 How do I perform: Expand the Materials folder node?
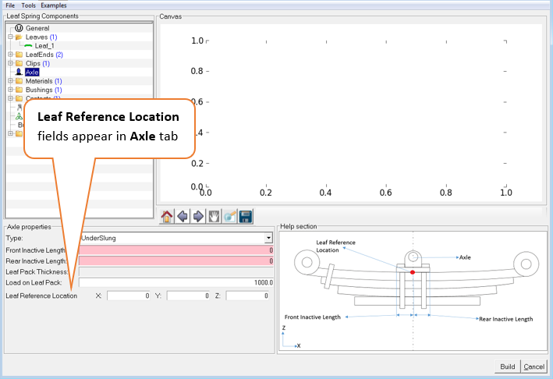(x=10, y=81)
